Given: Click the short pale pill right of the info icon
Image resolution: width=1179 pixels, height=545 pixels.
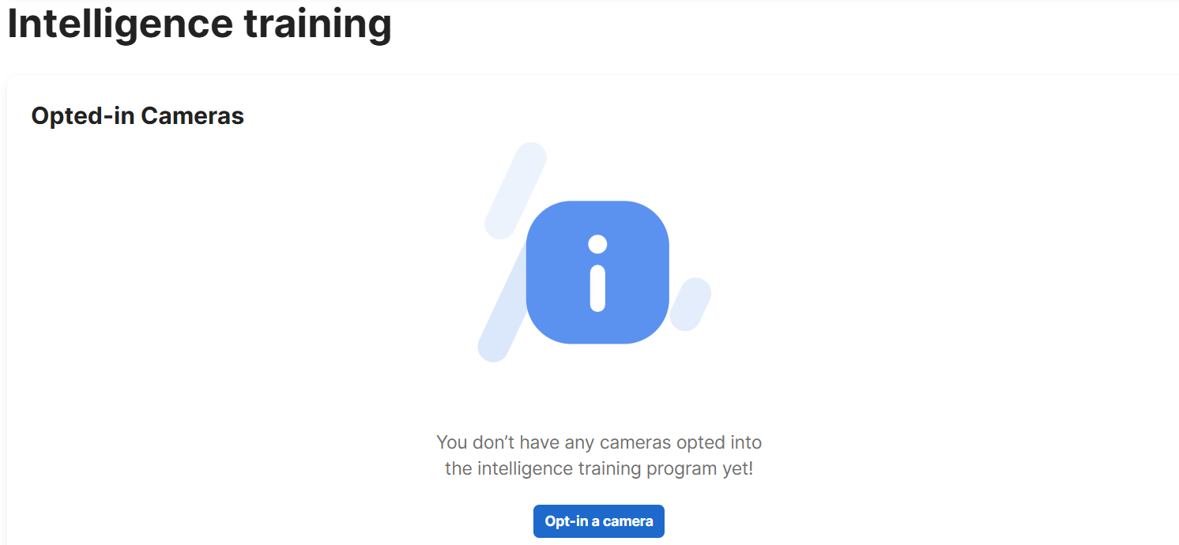Looking at the screenshot, I should click(x=691, y=304).
